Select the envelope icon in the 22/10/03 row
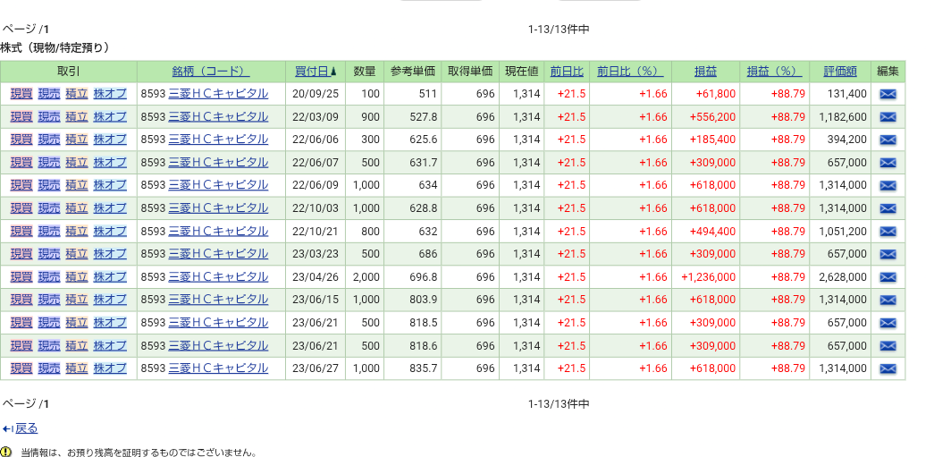The height and width of the screenshot is (457, 934). [x=888, y=208]
